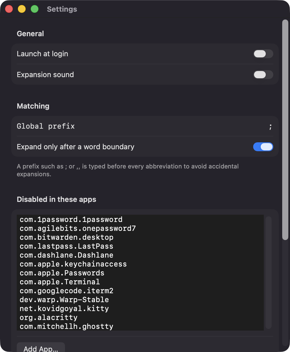This screenshot has height=352, width=290.
Task: Turn on the Expansion sound switch
Action: point(263,75)
